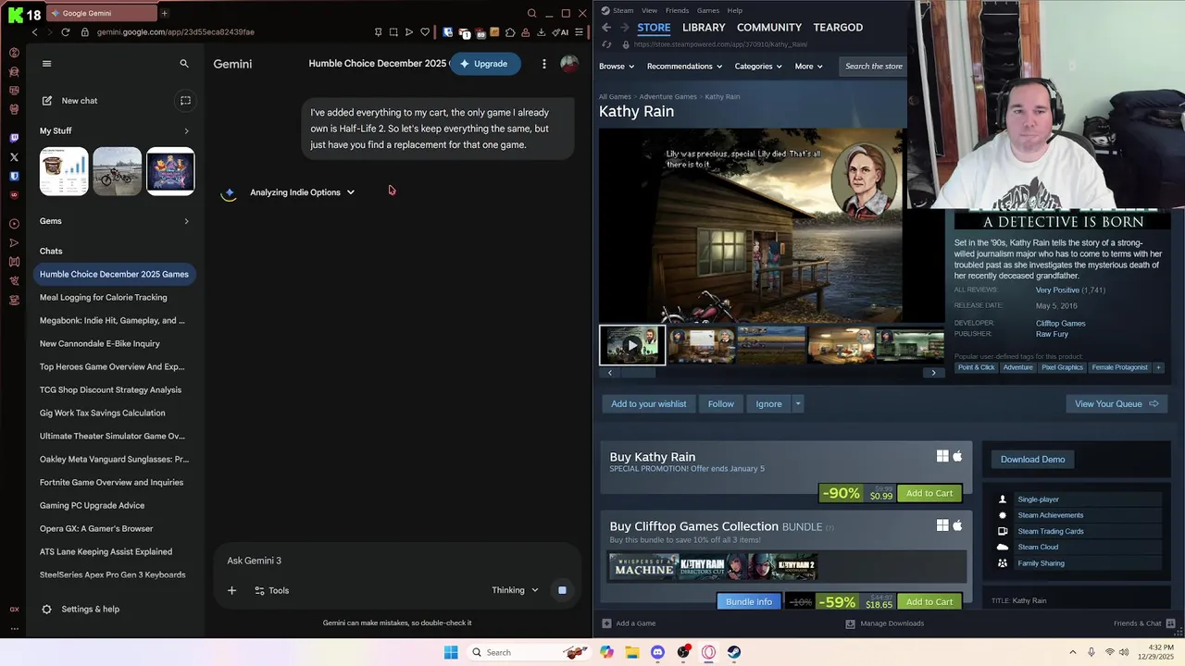1185x666 pixels.
Task: Open Bundle info for Clifftop Games Collection
Action: click(x=749, y=602)
